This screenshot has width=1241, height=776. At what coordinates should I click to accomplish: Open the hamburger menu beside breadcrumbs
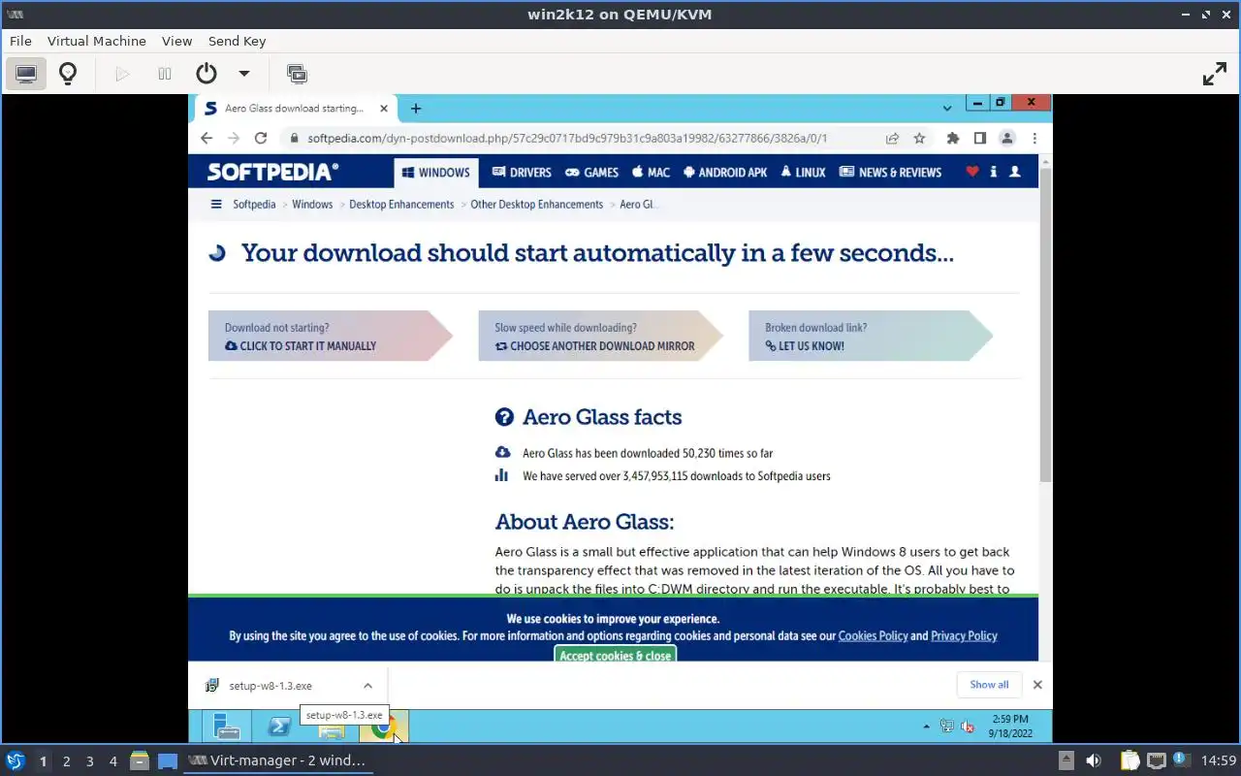coord(216,205)
